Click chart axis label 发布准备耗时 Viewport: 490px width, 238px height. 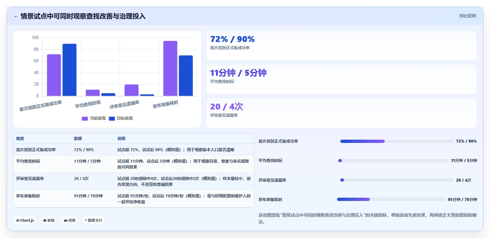point(165,105)
